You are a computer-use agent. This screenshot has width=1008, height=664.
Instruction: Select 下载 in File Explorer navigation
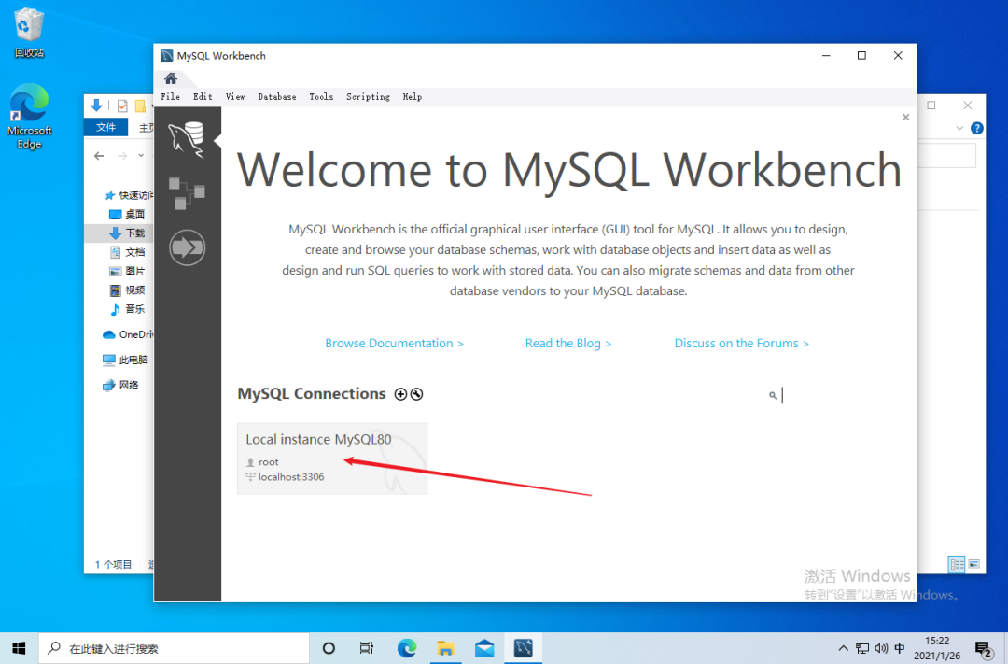pos(127,233)
